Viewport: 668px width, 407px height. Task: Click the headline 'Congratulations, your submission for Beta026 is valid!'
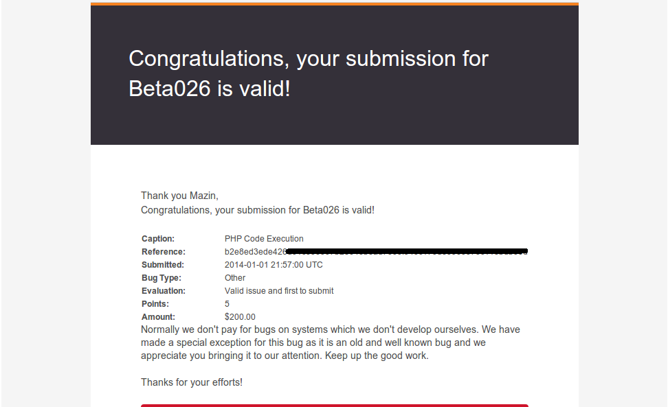[x=309, y=73]
